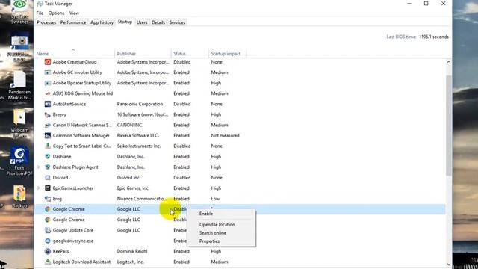Open Foxit PhantomPDF desktop shortcut
478x269 pixels.
tap(19, 161)
